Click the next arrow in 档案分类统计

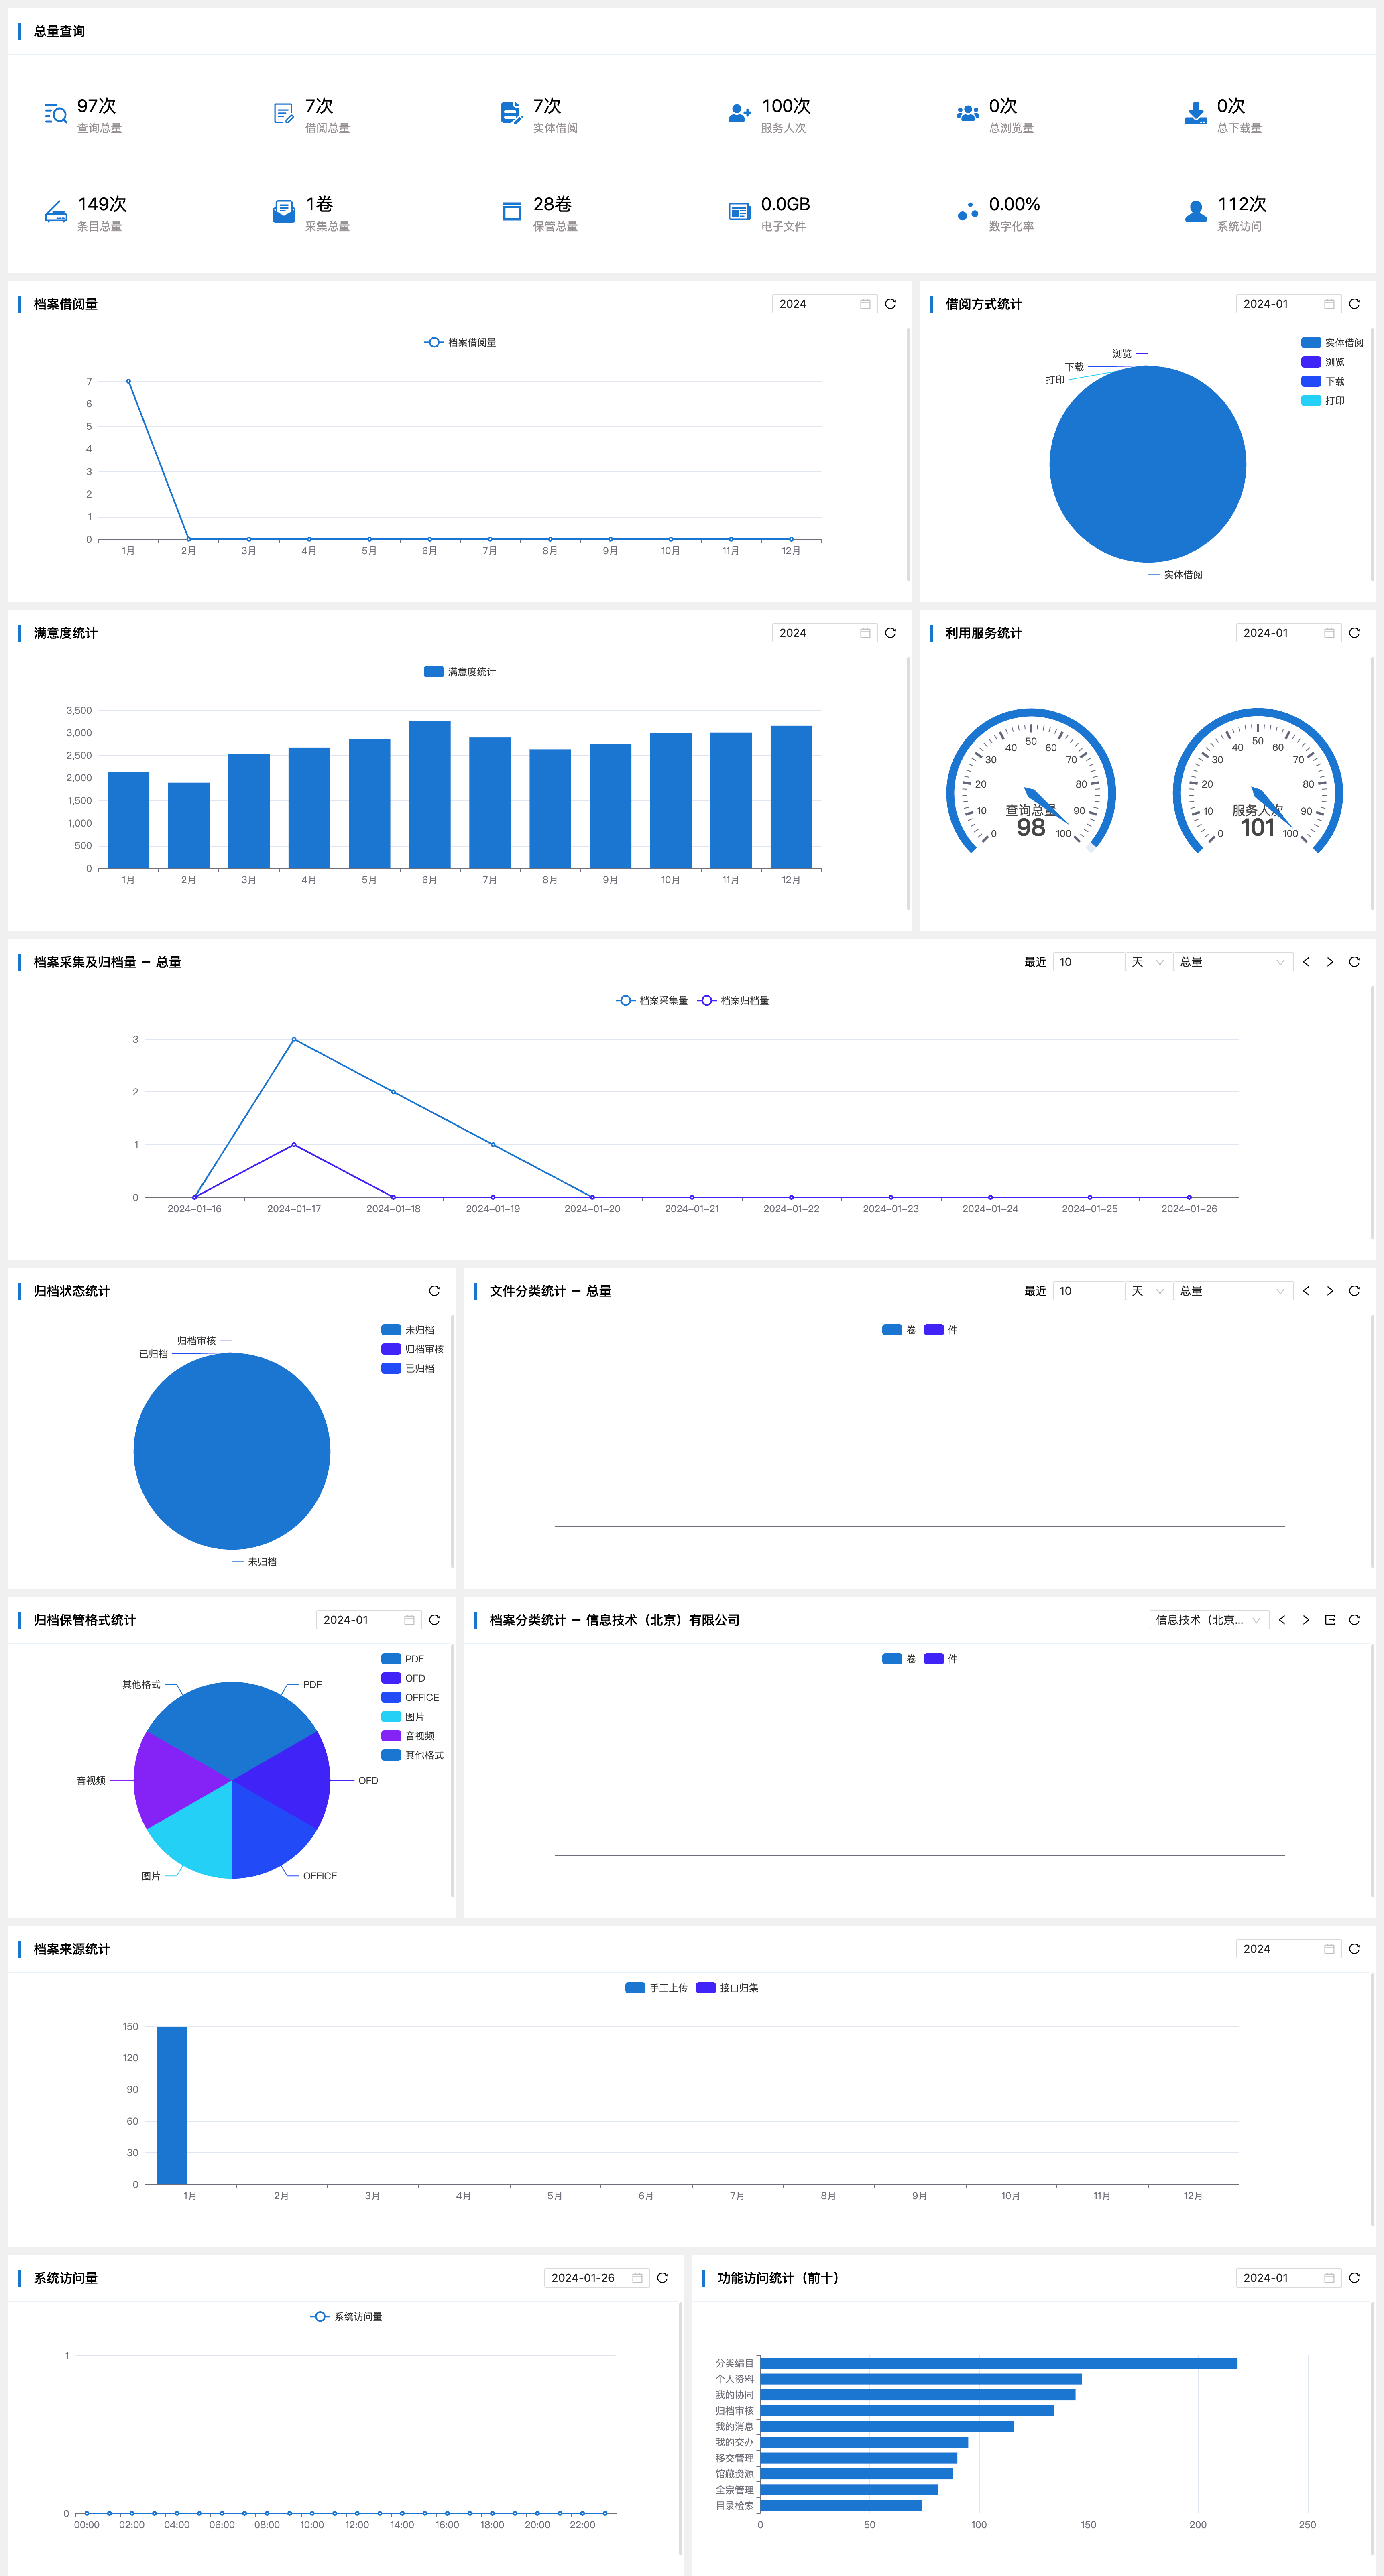click(1306, 1620)
